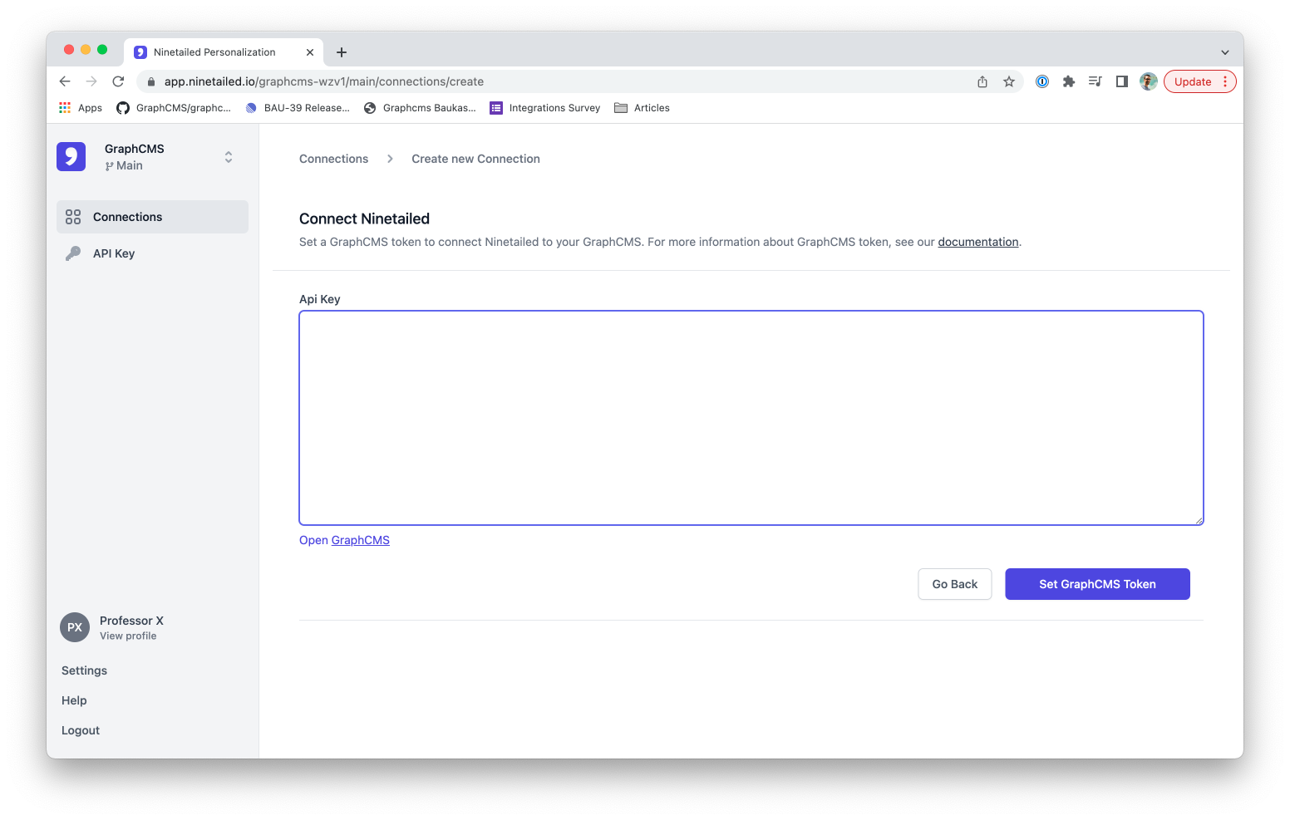
Task: Open API Key in the sidebar
Action: click(x=114, y=253)
